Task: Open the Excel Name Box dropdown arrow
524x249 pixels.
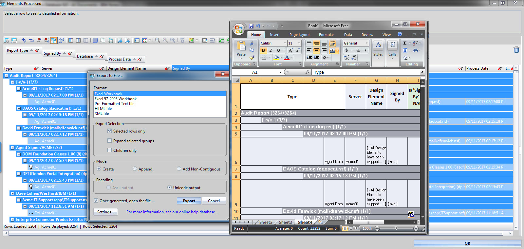Action: 281,72
